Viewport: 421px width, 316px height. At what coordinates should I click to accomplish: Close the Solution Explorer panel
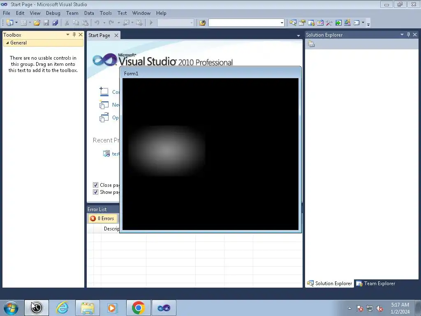coord(415,35)
